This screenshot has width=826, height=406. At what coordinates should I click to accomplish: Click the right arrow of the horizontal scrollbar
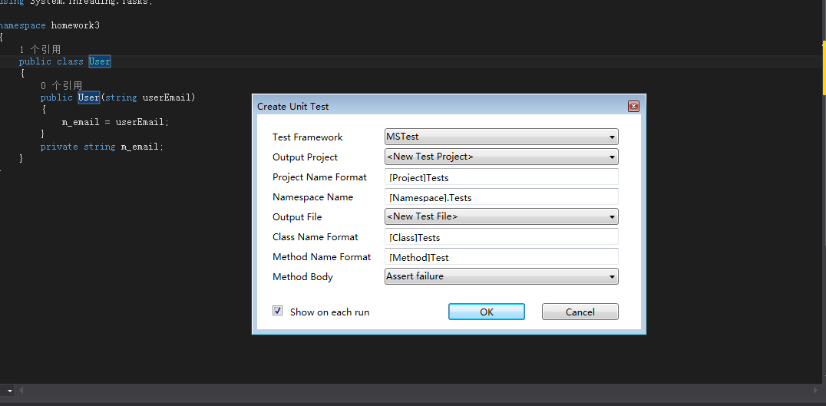point(816,391)
